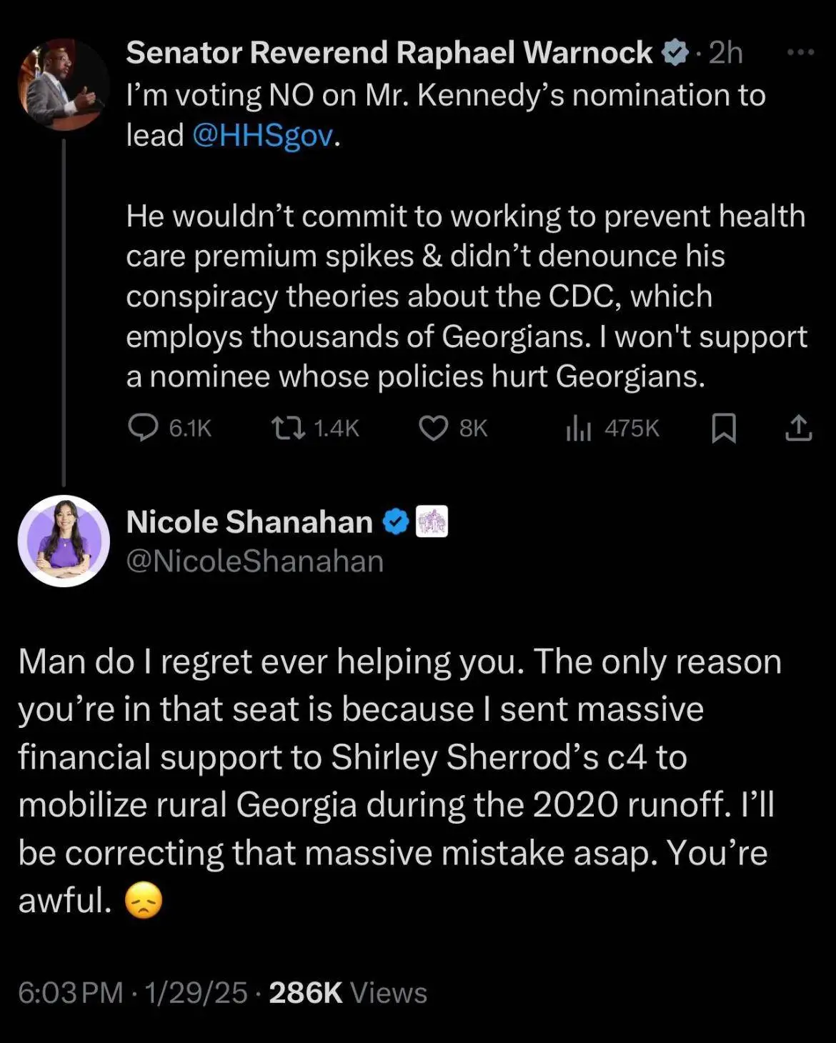Open the three-dot more options menu

click(800, 52)
